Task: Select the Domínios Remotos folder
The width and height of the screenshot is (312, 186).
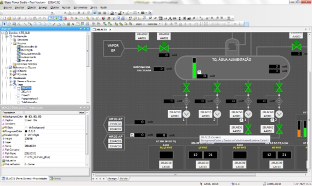Action: [27, 64]
